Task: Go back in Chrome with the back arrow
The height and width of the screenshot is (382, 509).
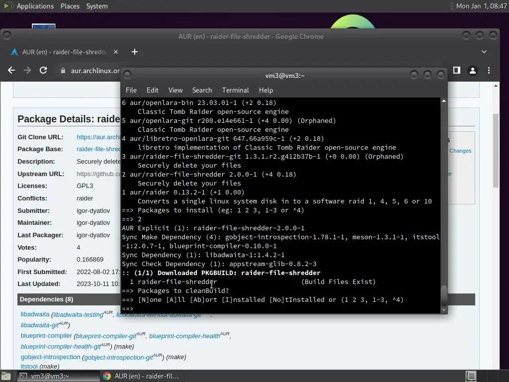Action: [x=11, y=71]
